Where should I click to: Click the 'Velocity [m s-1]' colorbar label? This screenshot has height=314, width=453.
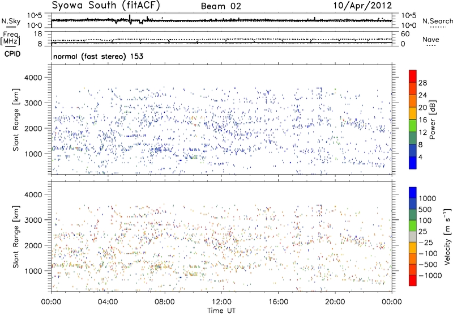click(x=448, y=236)
